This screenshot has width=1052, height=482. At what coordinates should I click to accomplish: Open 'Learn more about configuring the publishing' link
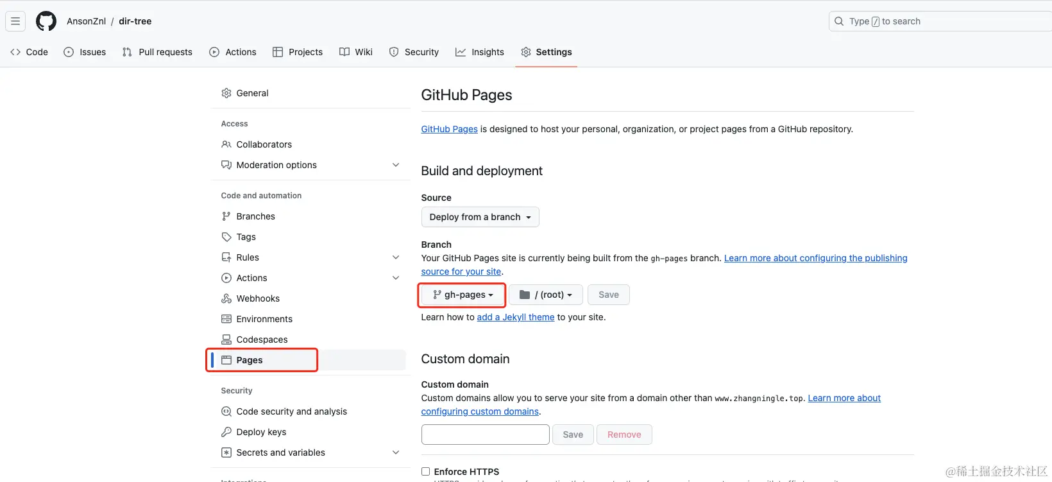click(x=816, y=258)
